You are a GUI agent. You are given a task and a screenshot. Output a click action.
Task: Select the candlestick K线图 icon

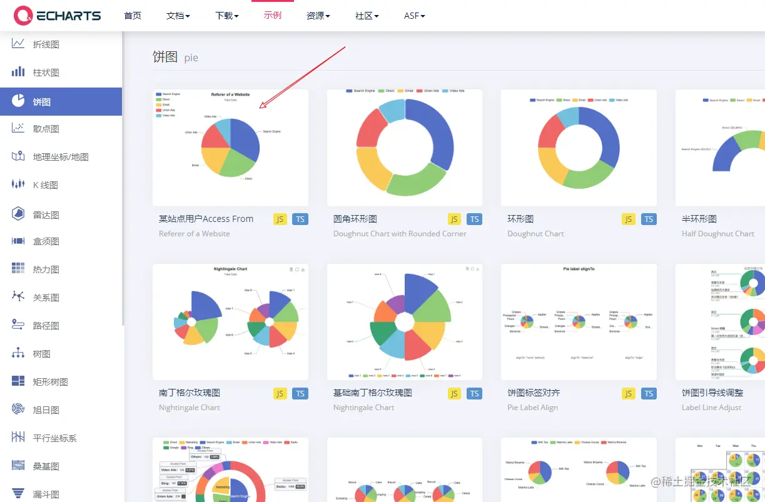point(18,184)
